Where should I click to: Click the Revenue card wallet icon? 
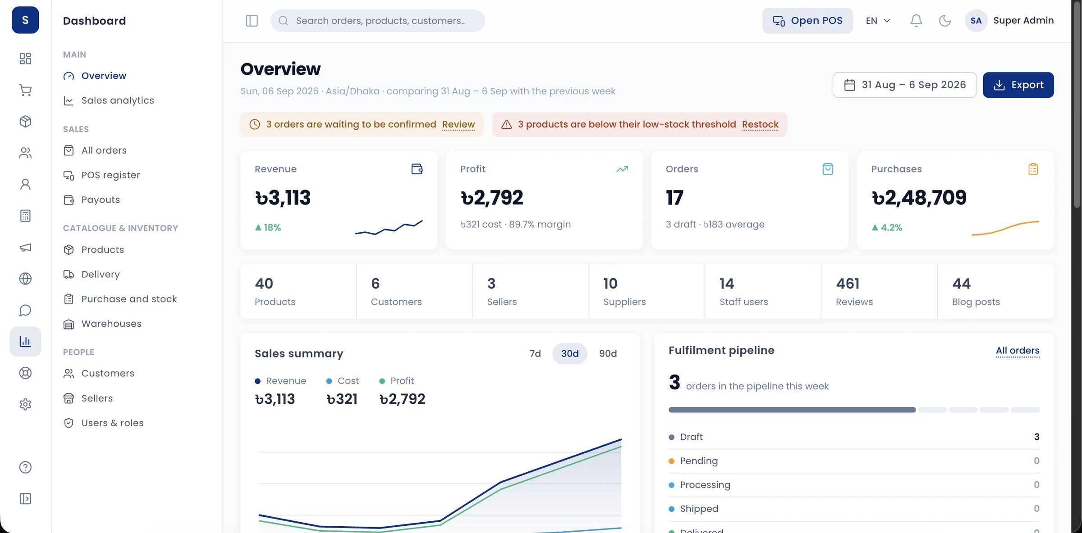417,169
